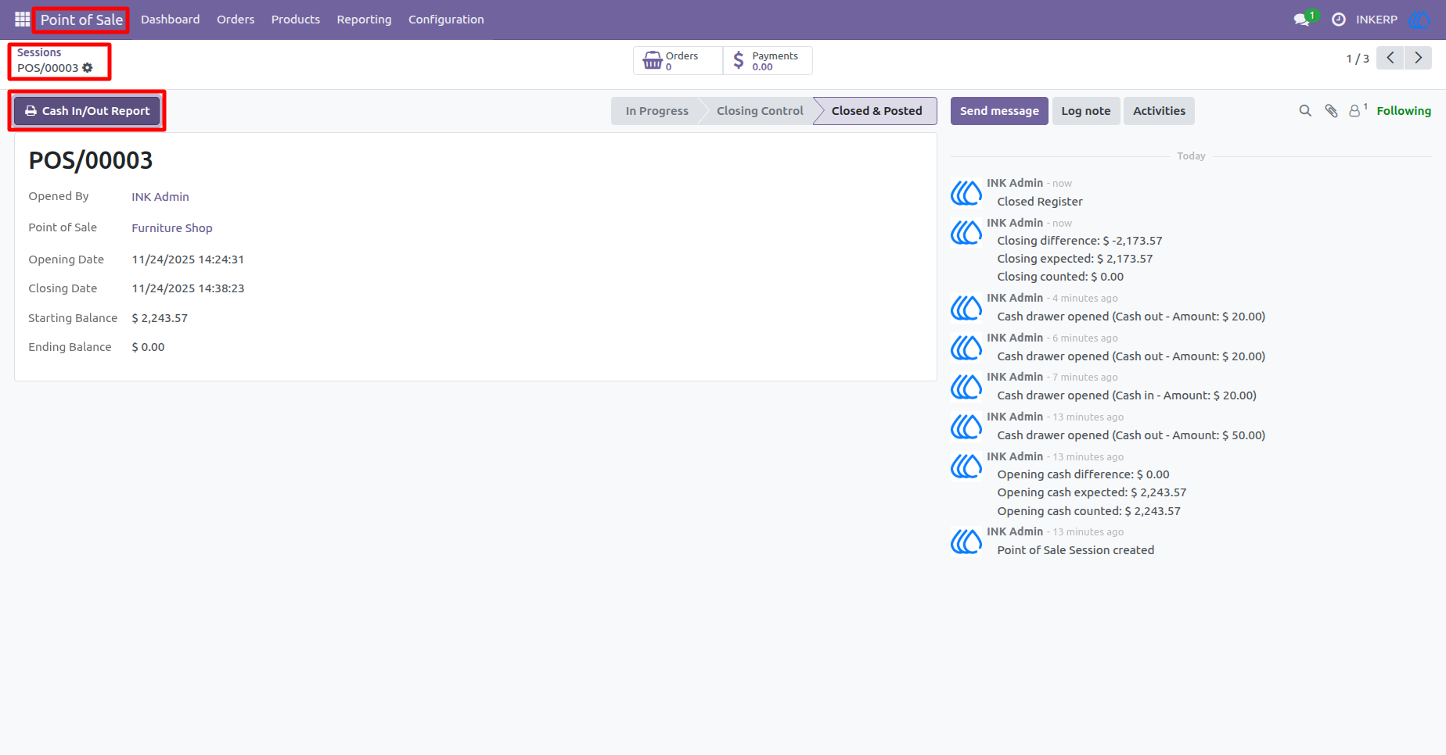The image size is (1446, 755).
Task: Click the POS/00003 record title heading
Action: click(91, 160)
